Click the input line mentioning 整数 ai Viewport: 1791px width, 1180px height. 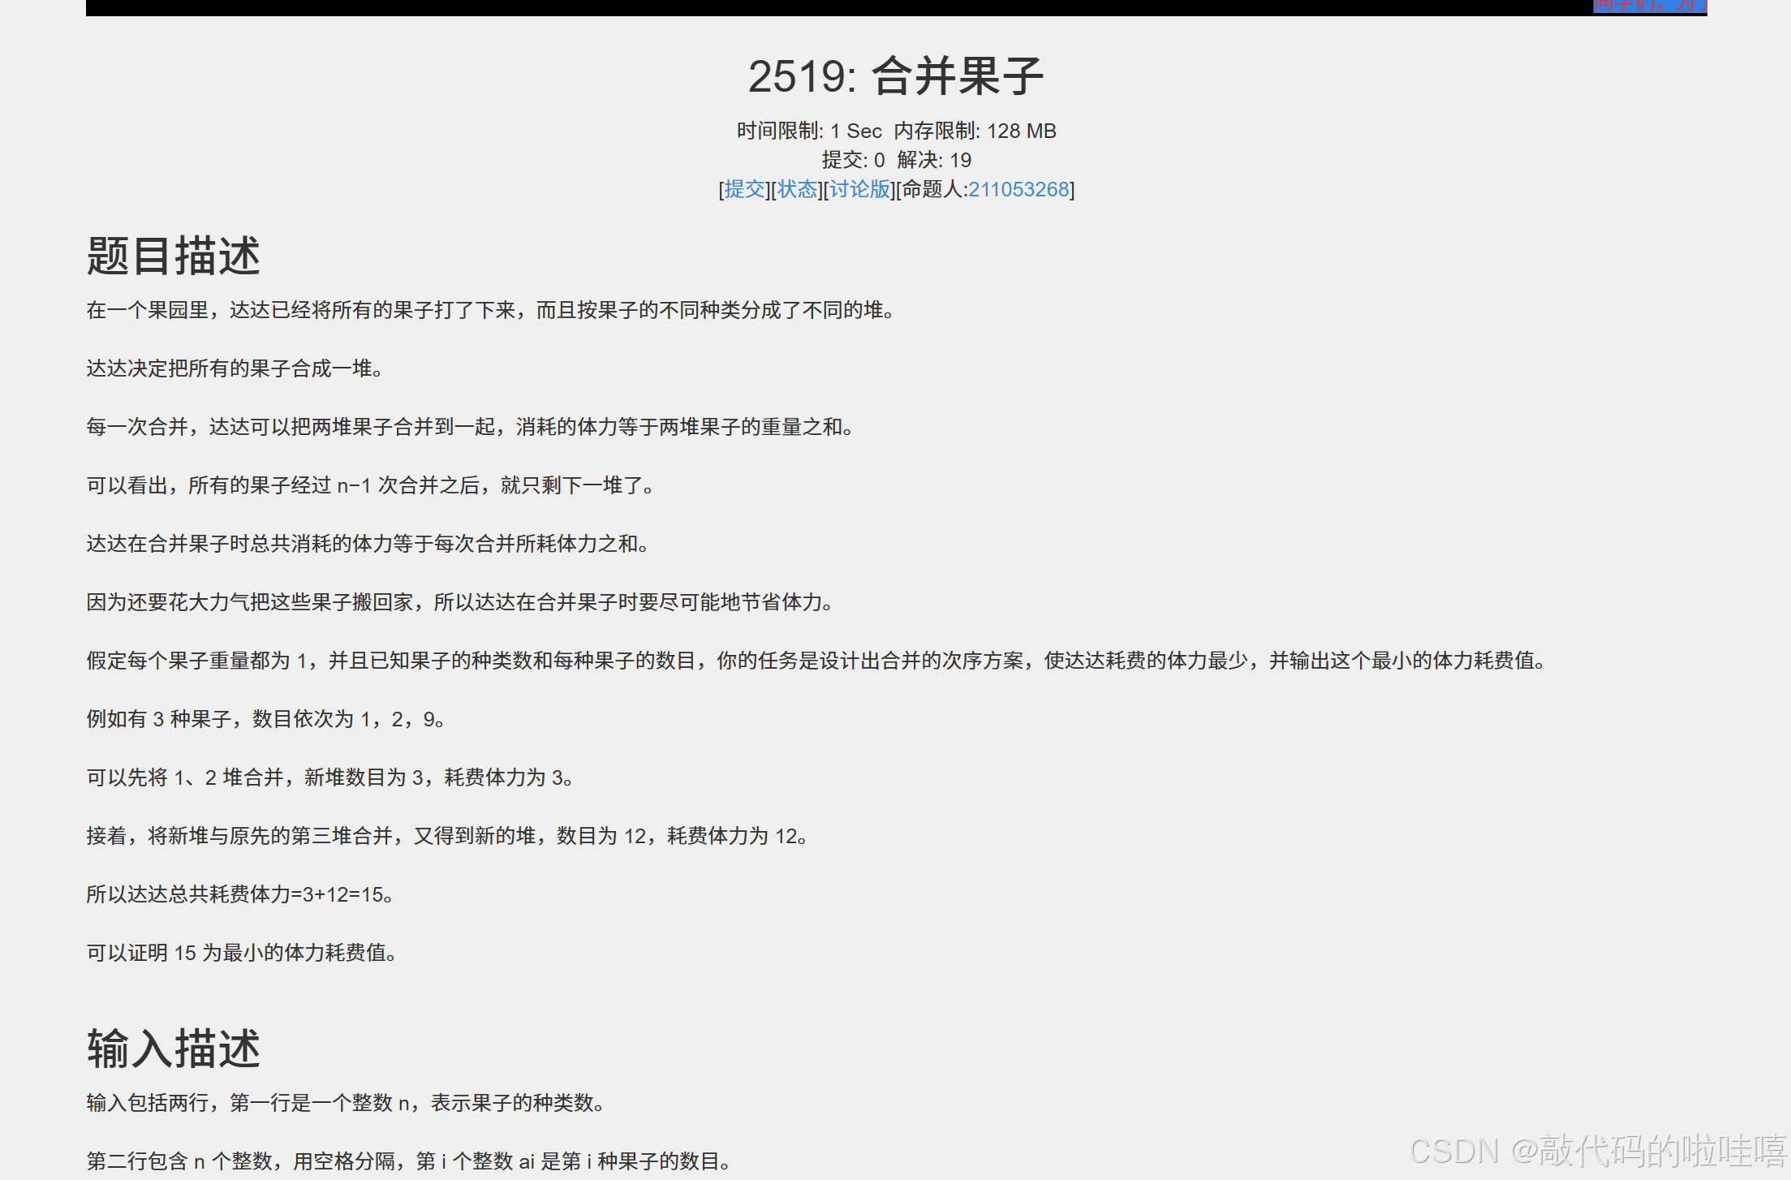pyautogui.click(x=408, y=1161)
